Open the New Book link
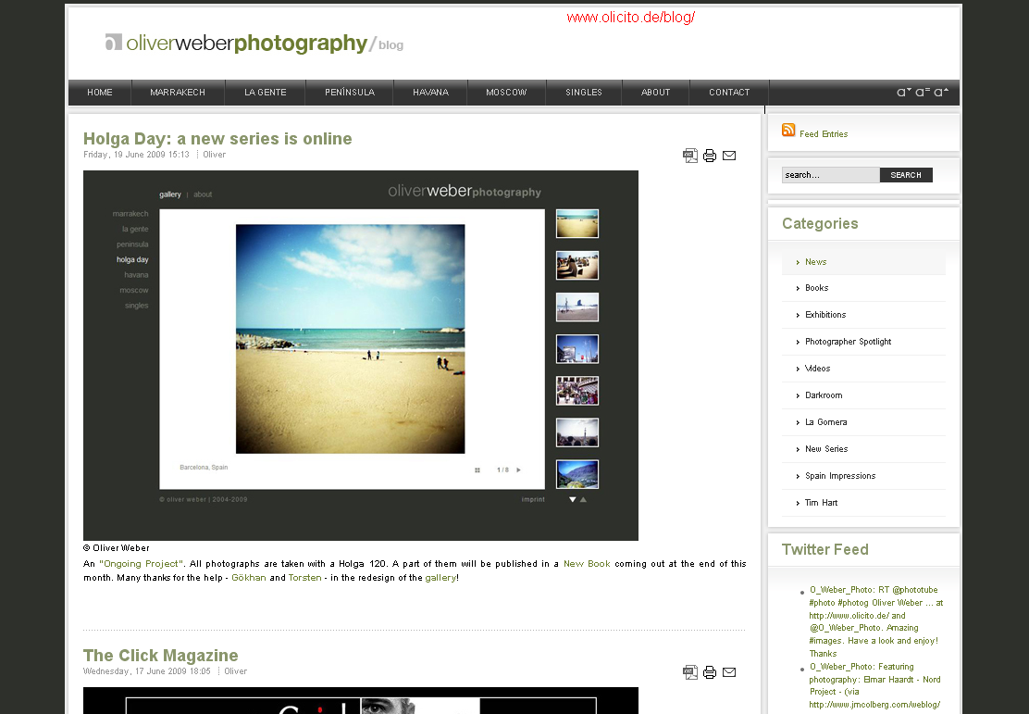 click(587, 564)
